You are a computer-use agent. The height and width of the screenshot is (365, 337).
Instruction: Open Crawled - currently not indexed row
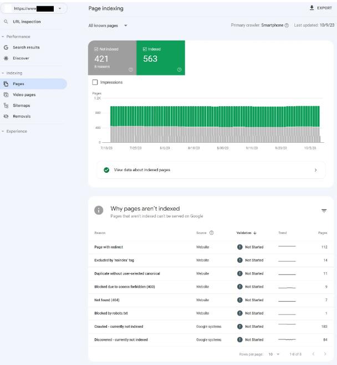[x=211, y=327]
